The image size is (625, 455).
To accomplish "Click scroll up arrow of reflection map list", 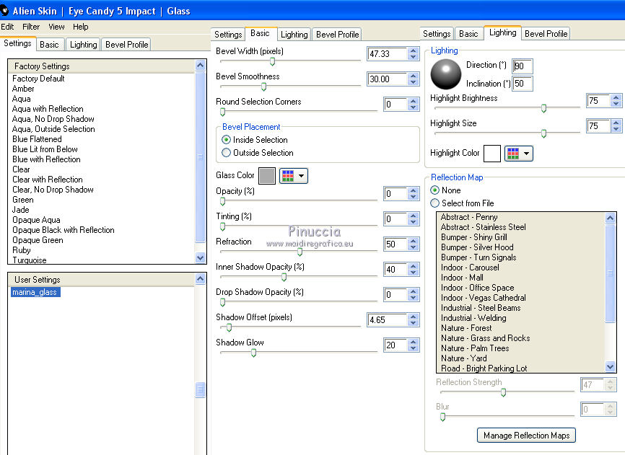I will pyautogui.click(x=611, y=218).
